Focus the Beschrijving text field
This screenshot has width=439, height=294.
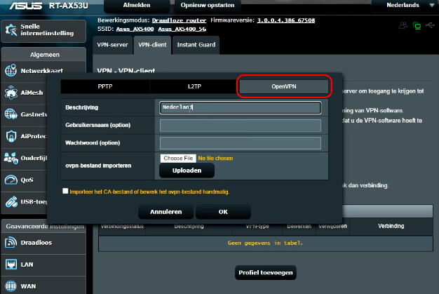point(241,107)
